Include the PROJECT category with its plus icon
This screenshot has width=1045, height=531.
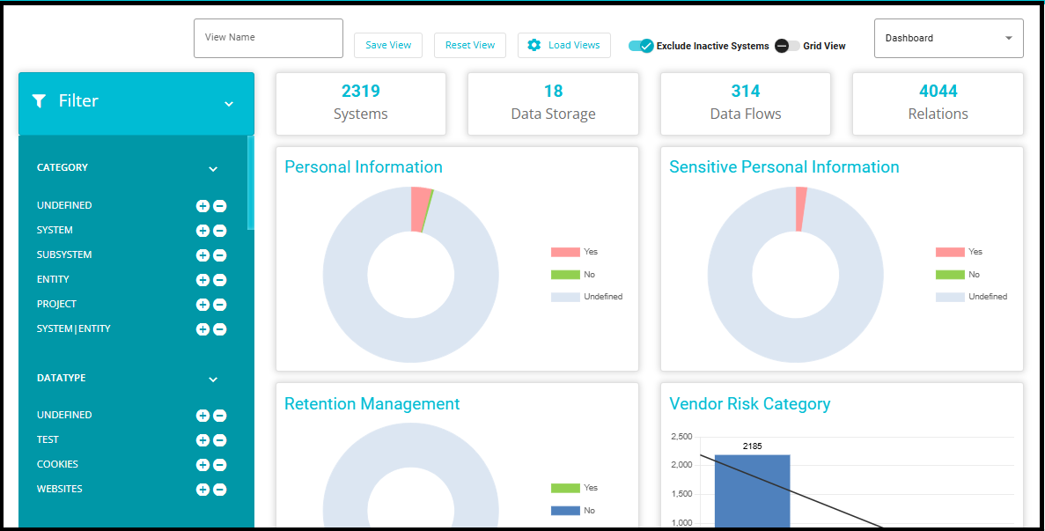point(202,305)
